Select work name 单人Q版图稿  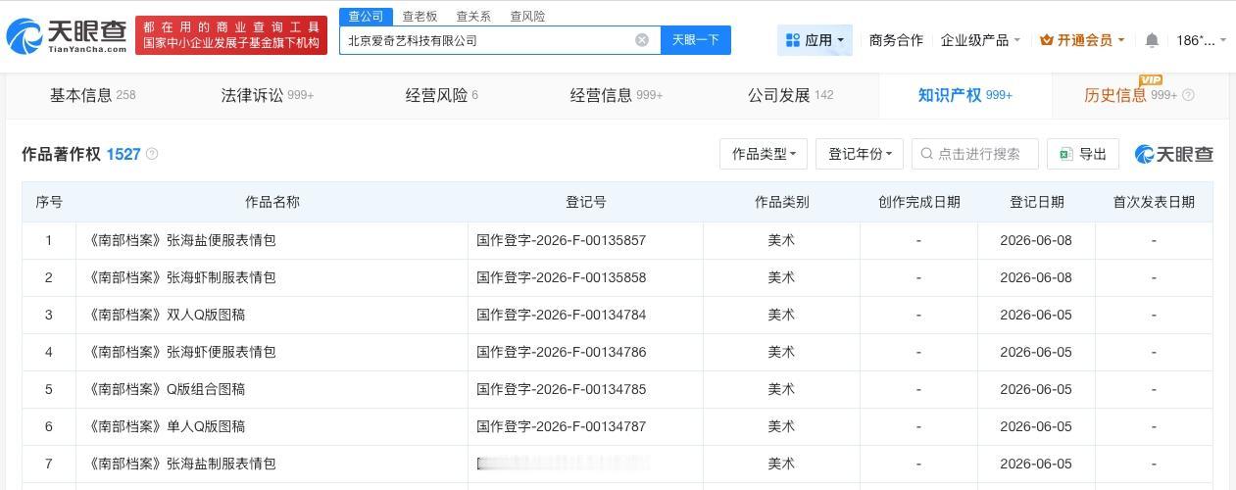click(x=205, y=426)
